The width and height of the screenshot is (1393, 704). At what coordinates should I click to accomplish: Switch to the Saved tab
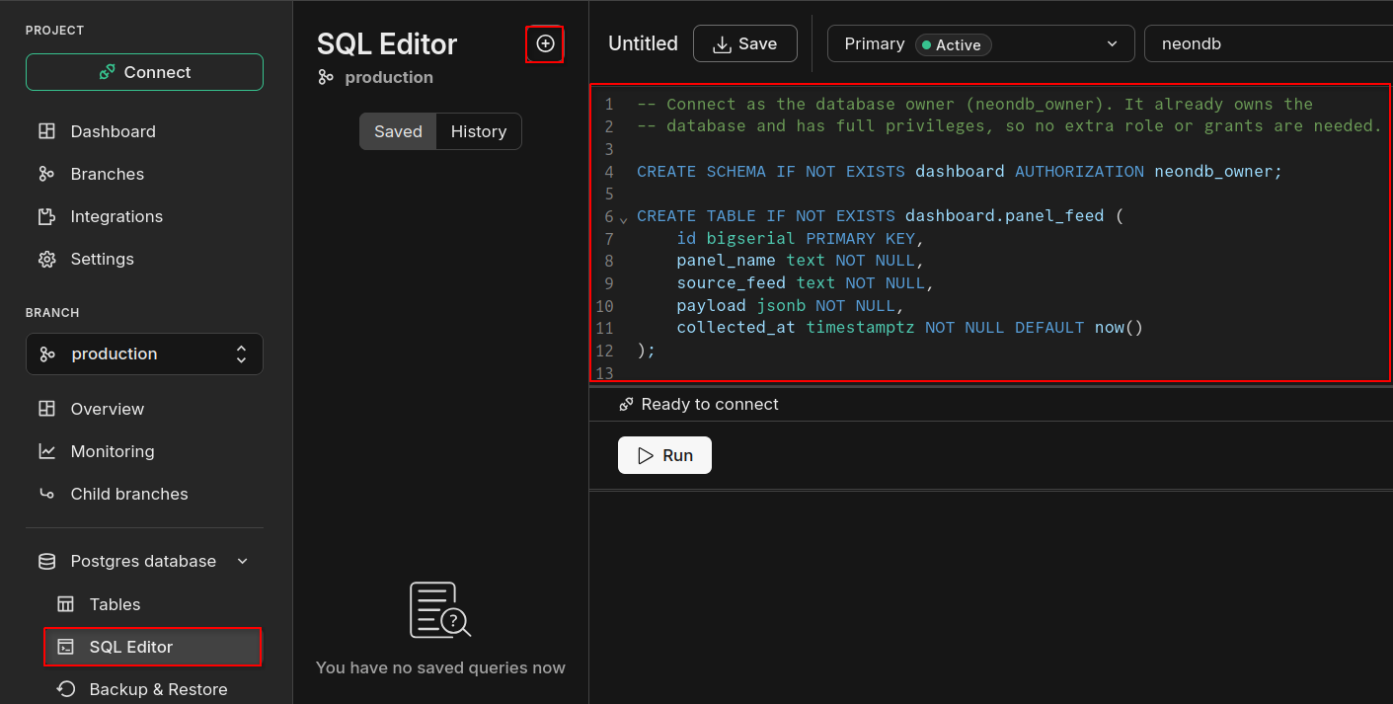point(398,131)
